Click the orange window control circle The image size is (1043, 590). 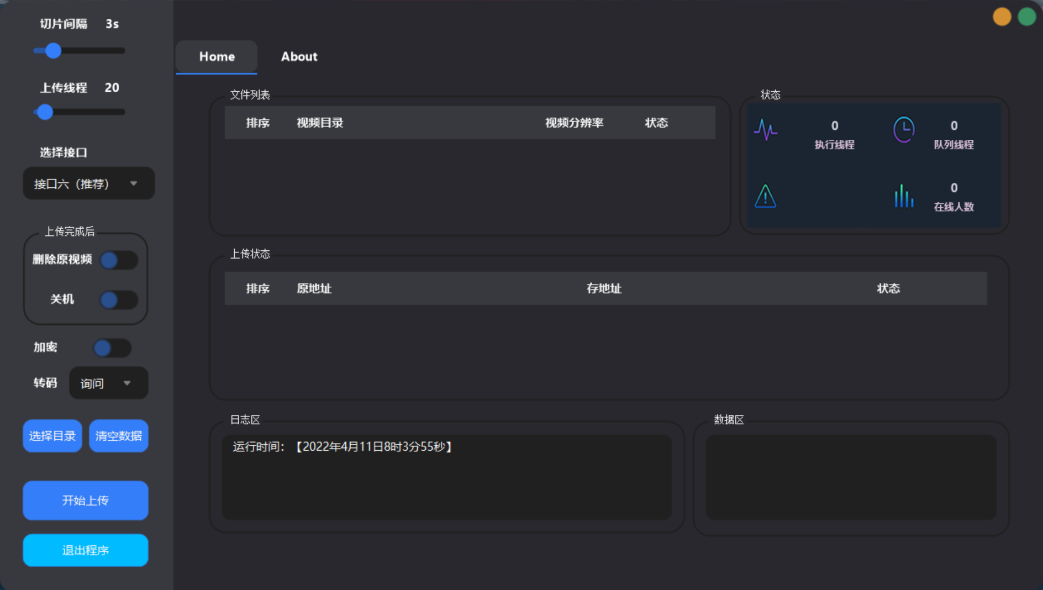1002,17
